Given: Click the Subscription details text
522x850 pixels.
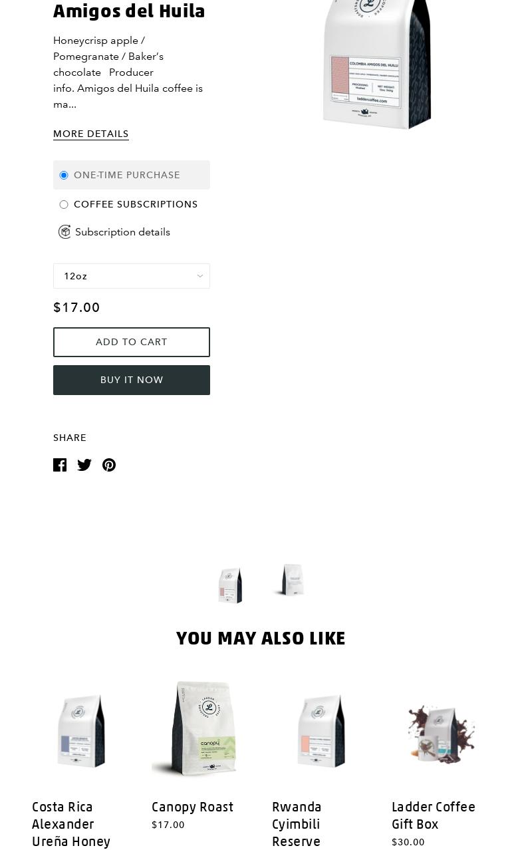Looking at the screenshot, I should click(122, 232).
